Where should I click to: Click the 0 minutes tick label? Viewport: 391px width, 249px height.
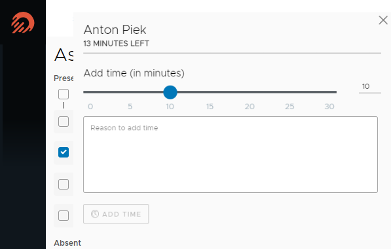click(90, 107)
